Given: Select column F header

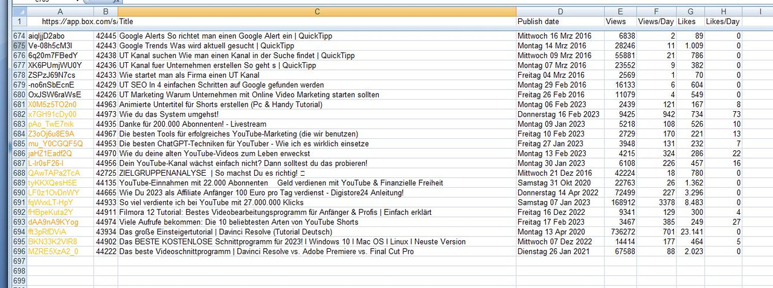Looking at the screenshot, I should [x=656, y=11].
